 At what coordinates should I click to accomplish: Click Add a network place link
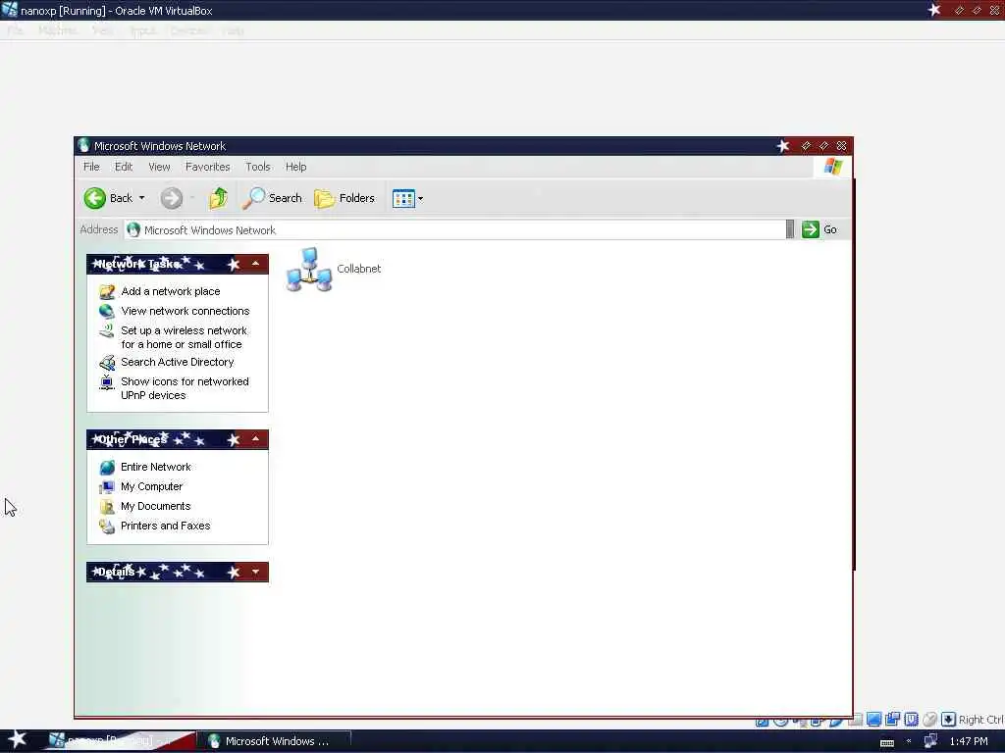(171, 291)
